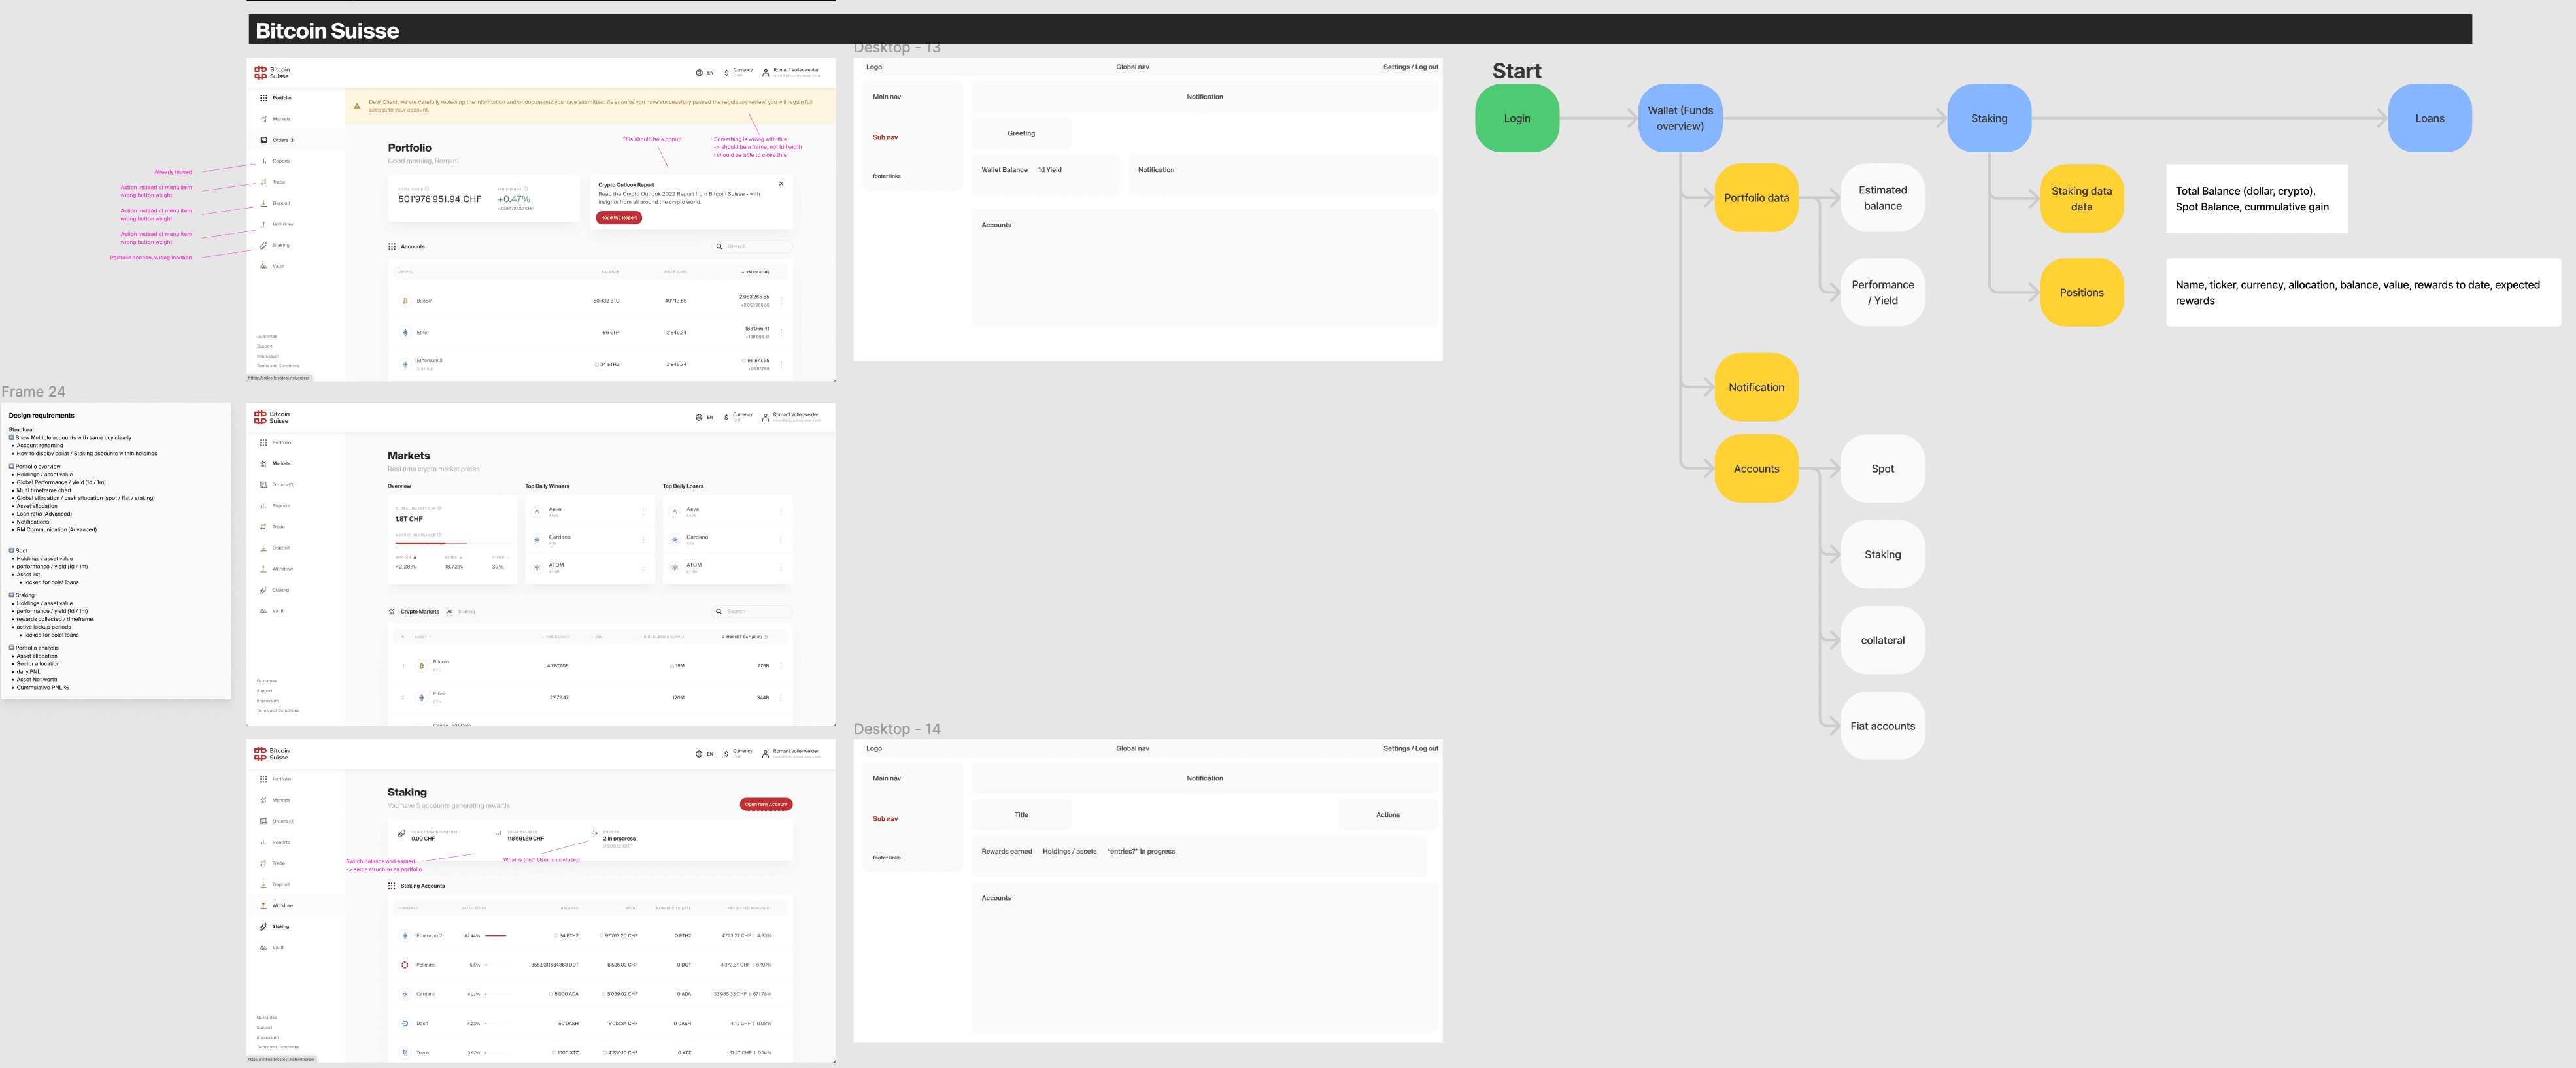Toggle the 'Portfolio analysis' checkbox in Design requirements
Image resolution: width=2576 pixels, height=1068 pixels.
tap(12, 648)
